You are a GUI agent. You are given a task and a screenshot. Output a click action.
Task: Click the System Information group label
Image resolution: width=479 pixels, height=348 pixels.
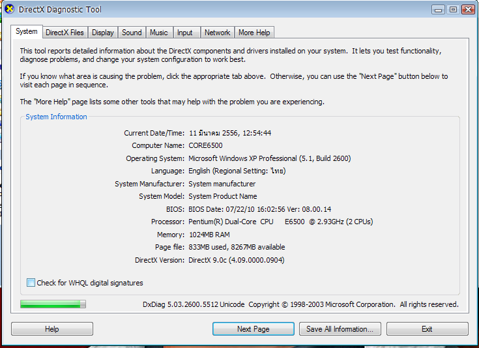pyautogui.click(x=56, y=117)
